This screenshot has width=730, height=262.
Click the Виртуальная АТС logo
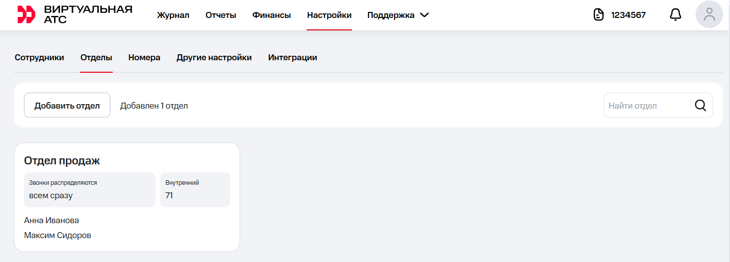pyautogui.click(x=75, y=15)
